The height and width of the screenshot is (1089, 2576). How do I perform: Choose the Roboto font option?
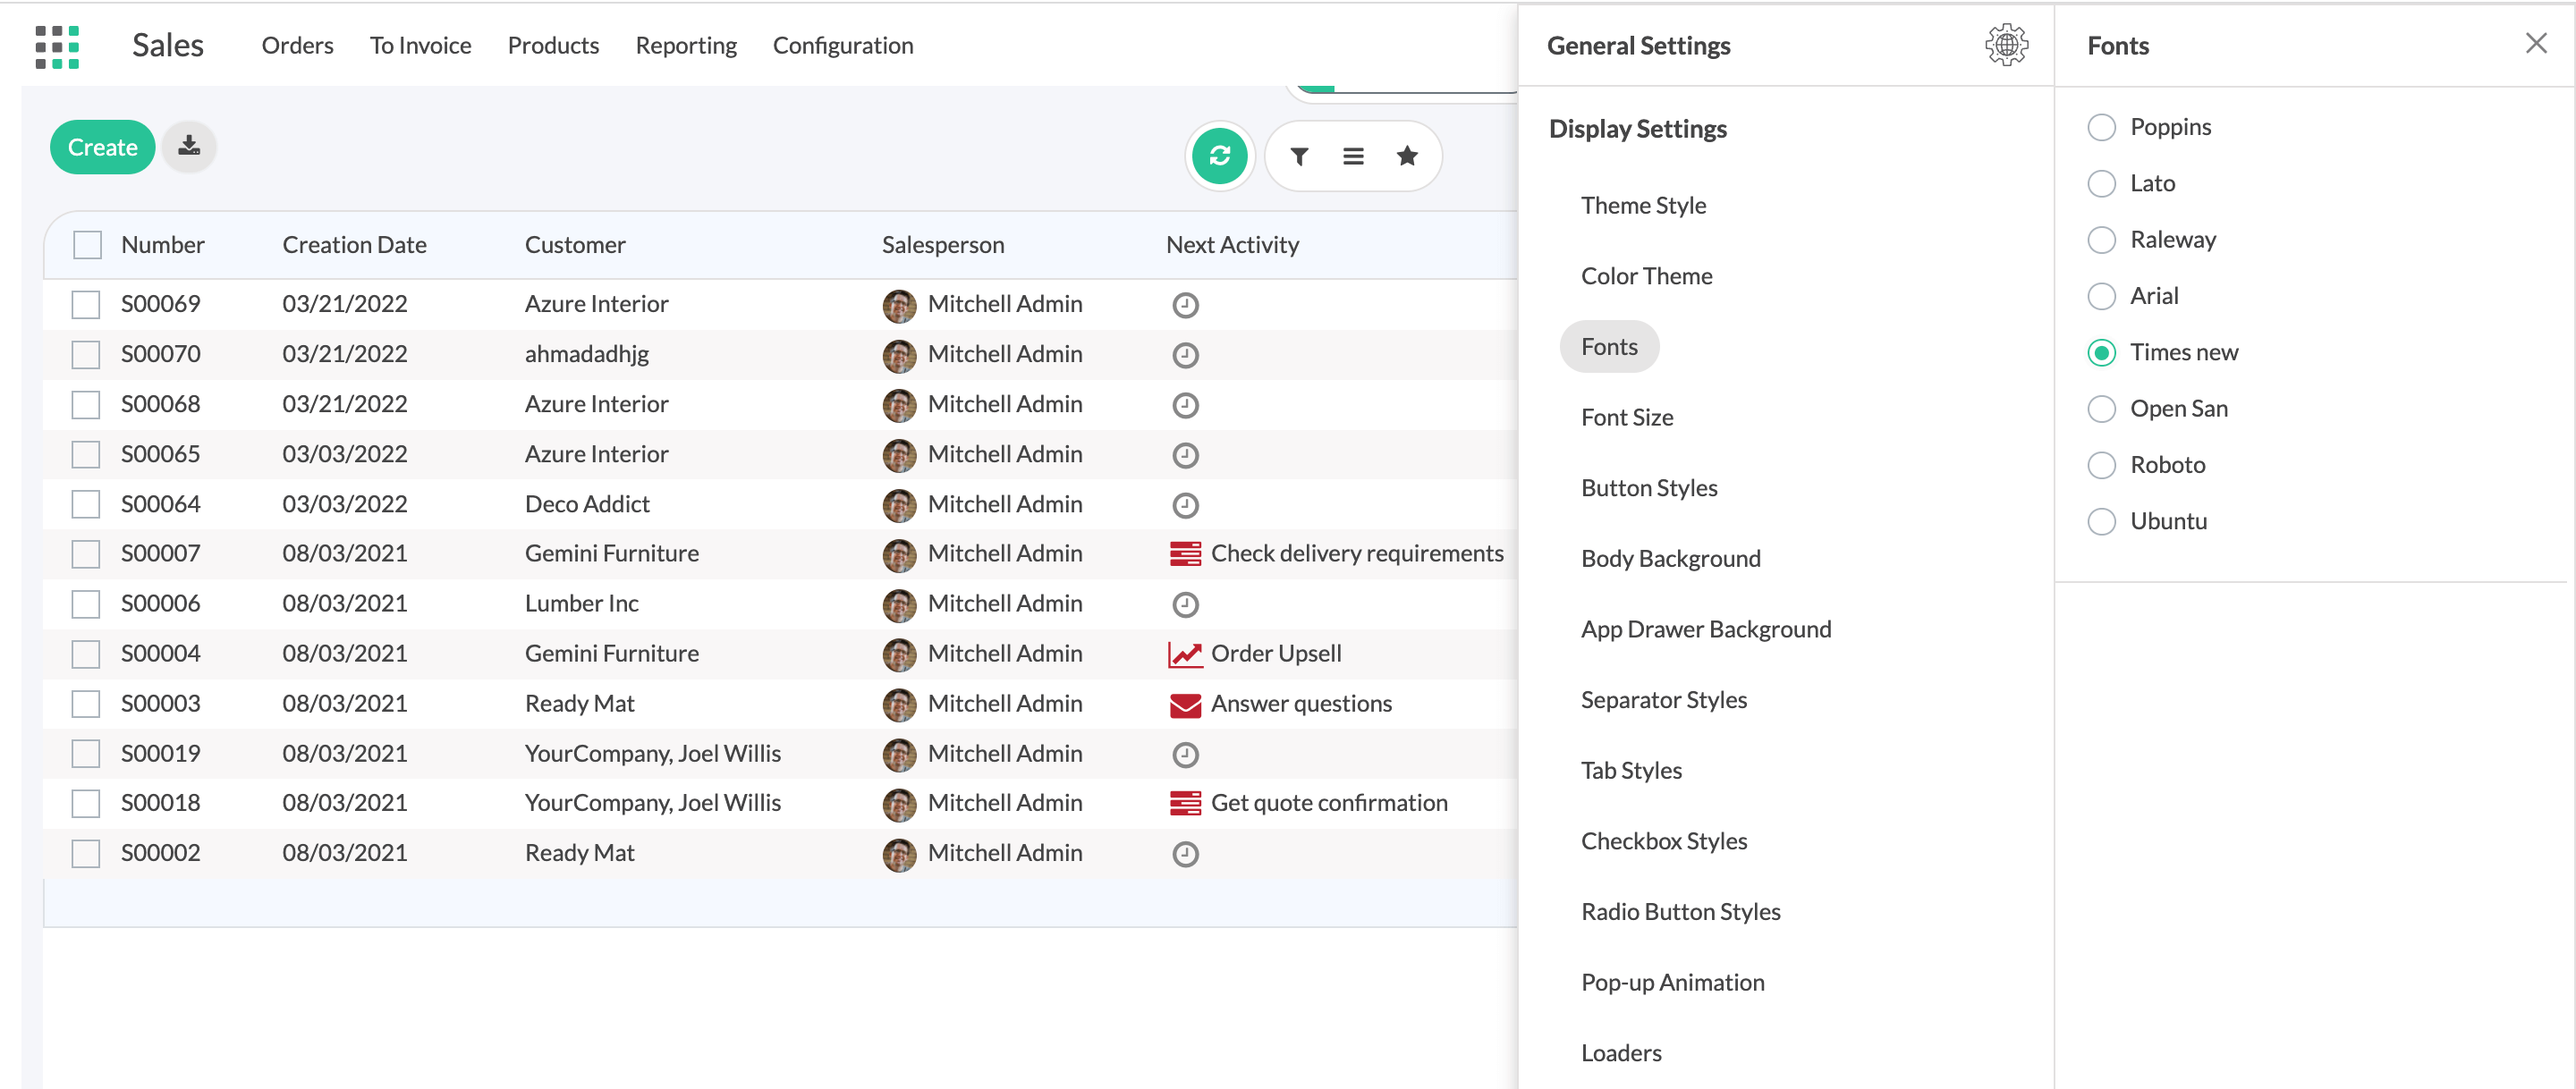2101,465
